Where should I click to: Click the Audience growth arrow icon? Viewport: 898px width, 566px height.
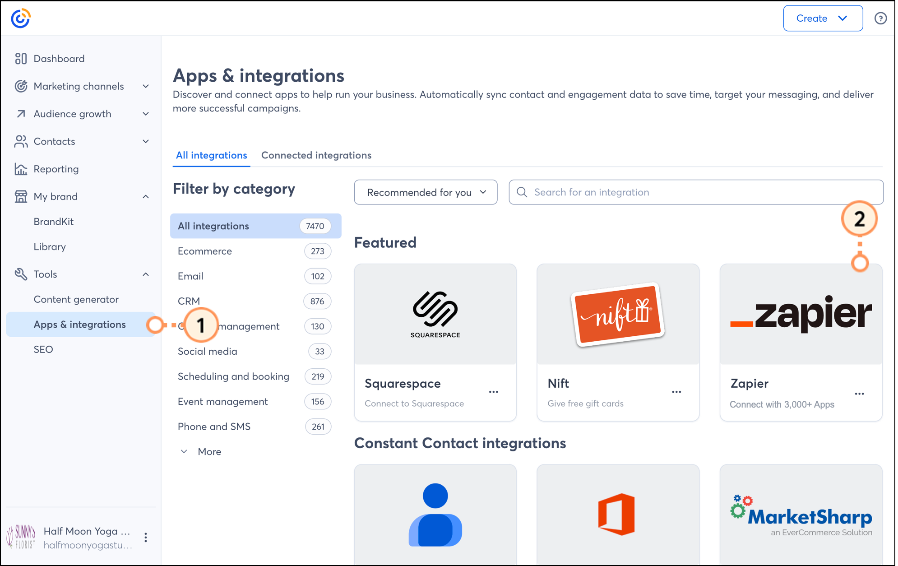point(21,114)
